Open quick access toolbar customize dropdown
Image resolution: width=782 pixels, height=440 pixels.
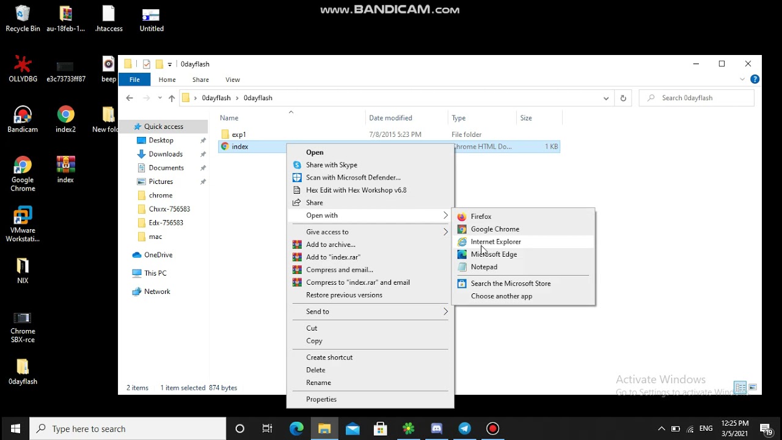point(170,64)
